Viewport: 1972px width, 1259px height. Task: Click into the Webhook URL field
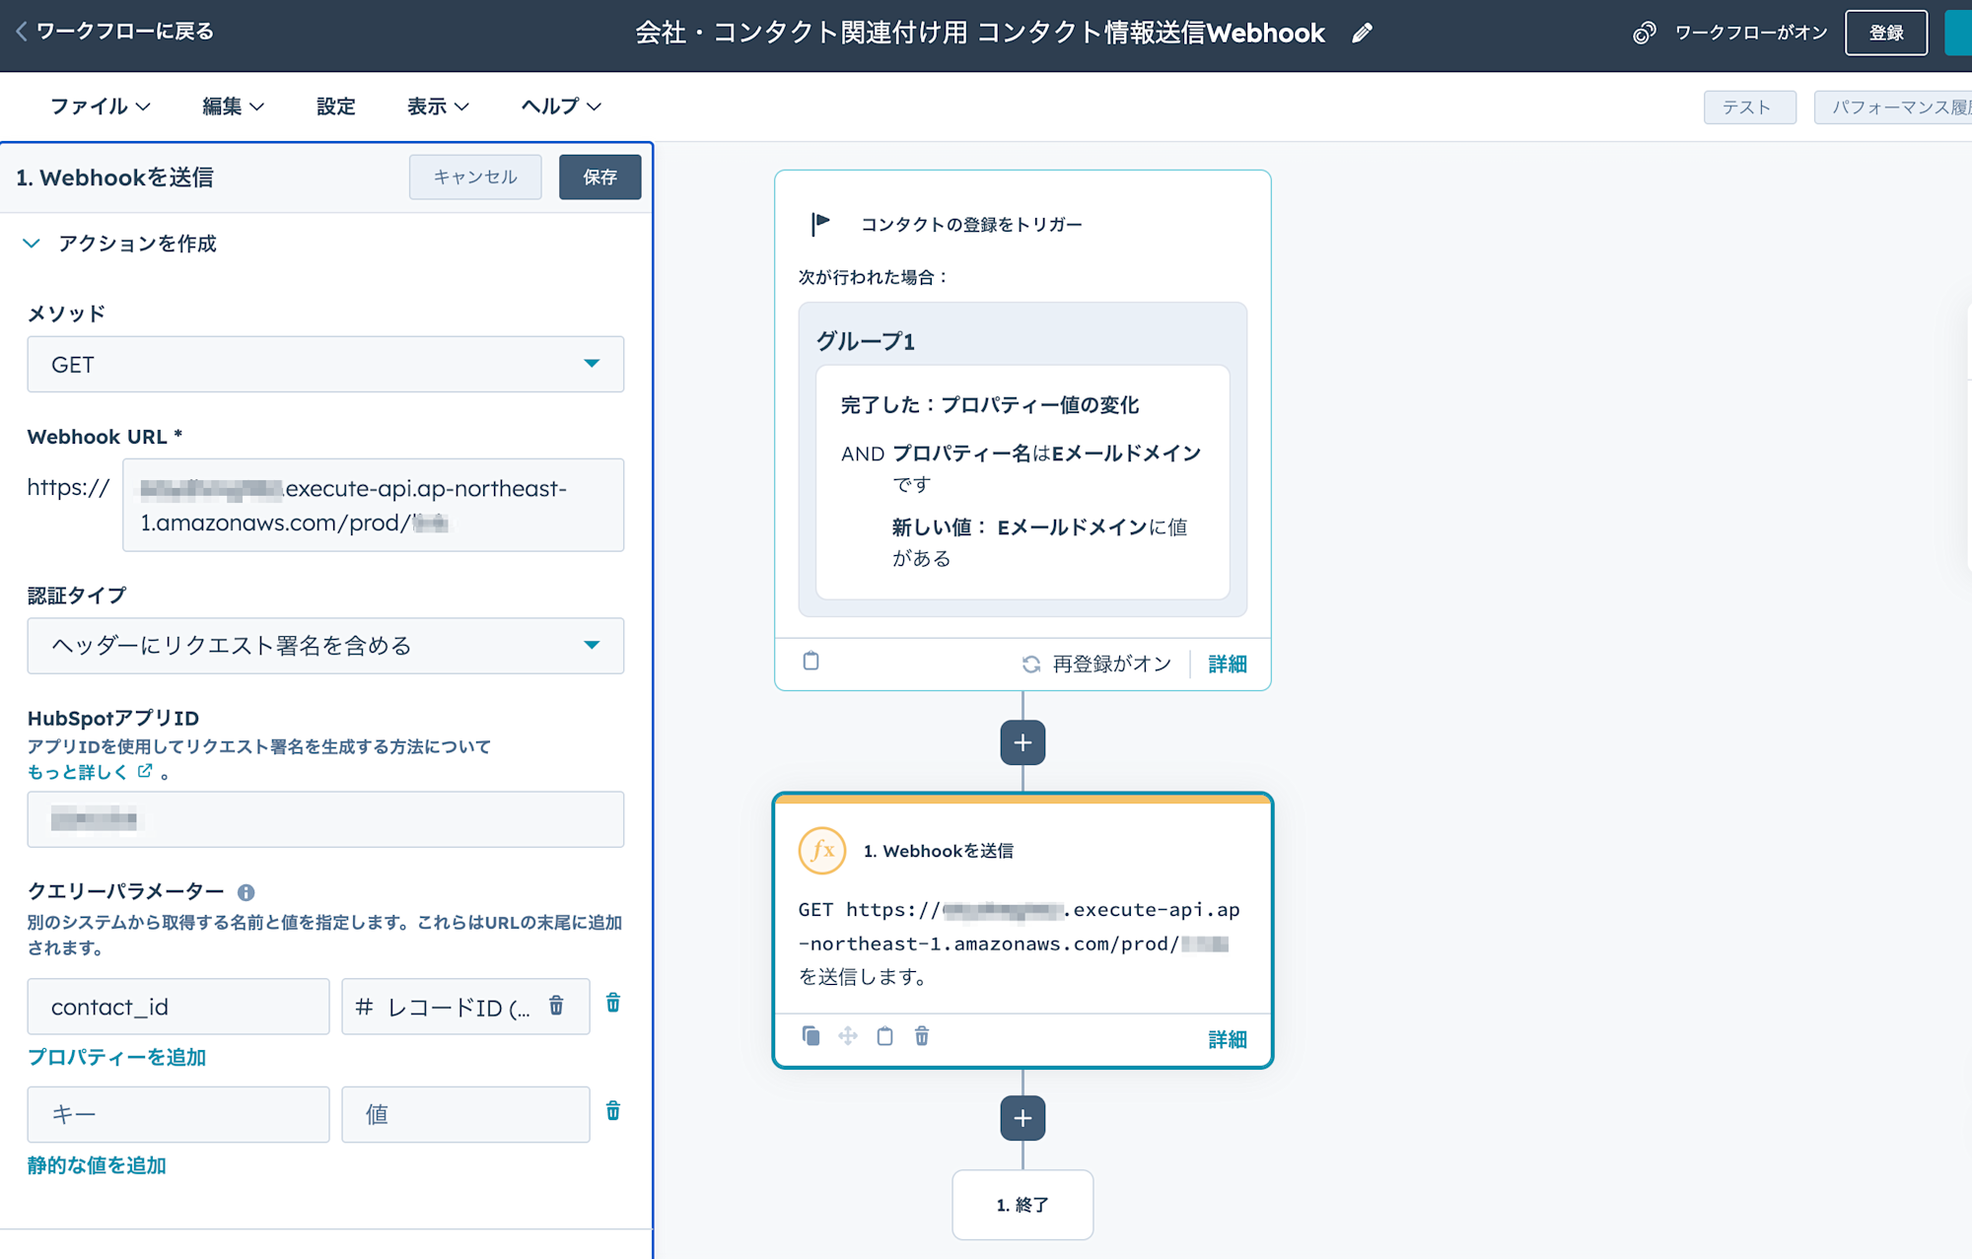click(x=373, y=505)
